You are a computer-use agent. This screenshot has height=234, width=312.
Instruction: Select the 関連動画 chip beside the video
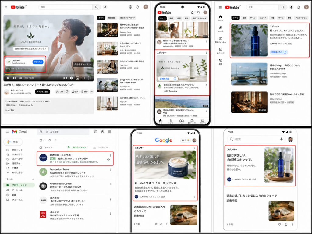[112, 18]
